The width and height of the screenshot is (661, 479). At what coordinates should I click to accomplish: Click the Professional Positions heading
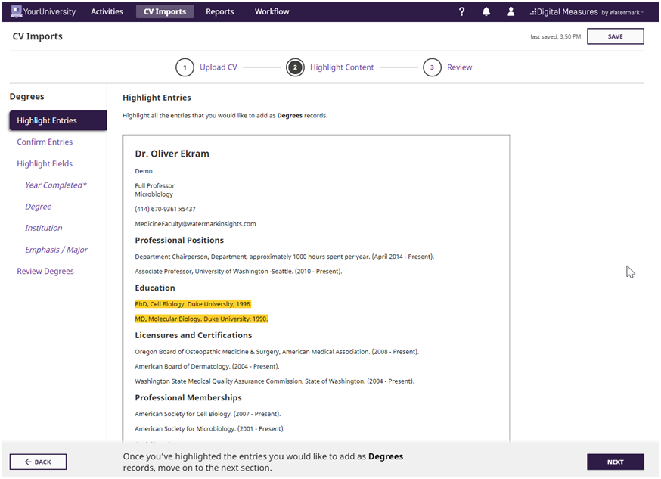(x=179, y=241)
